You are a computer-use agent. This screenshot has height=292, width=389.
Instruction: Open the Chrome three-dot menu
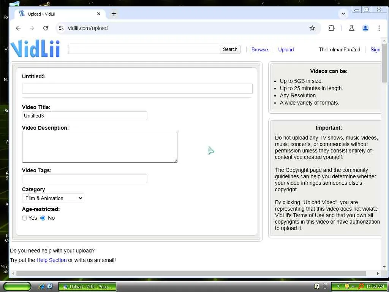pos(379,28)
